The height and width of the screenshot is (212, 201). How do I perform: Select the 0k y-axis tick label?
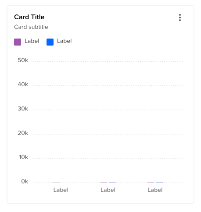click(x=25, y=181)
